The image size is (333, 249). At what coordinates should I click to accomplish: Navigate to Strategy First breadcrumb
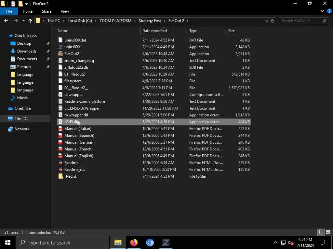click(150, 20)
